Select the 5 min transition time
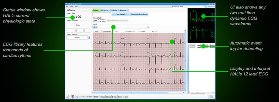 pos(126,97)
